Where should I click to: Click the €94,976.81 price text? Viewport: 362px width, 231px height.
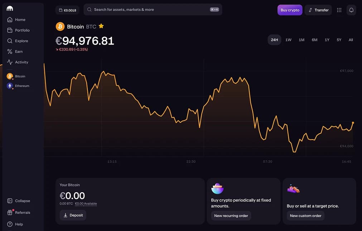pos(85,41)
